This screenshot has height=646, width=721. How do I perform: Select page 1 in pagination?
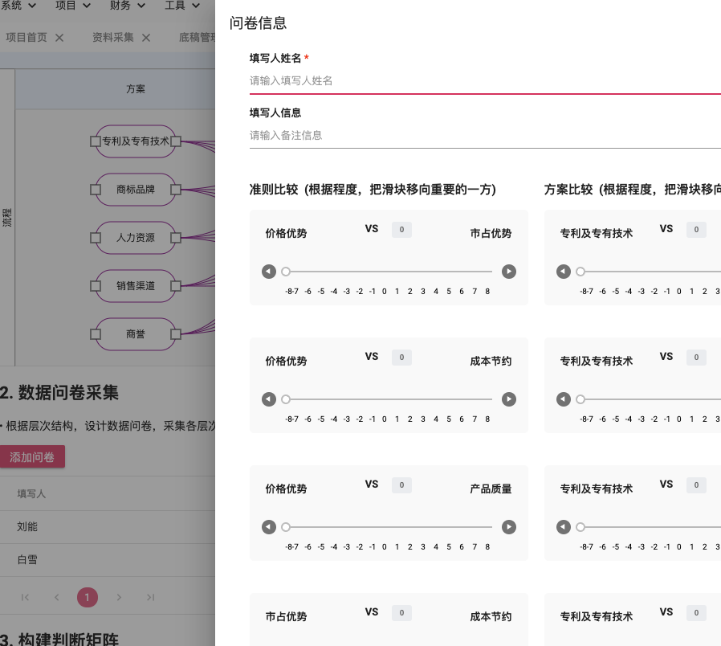tap(88, 597)
